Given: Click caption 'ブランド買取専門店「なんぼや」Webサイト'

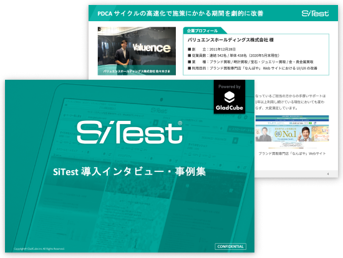Looking at the screenshot, I should [292, 153].
